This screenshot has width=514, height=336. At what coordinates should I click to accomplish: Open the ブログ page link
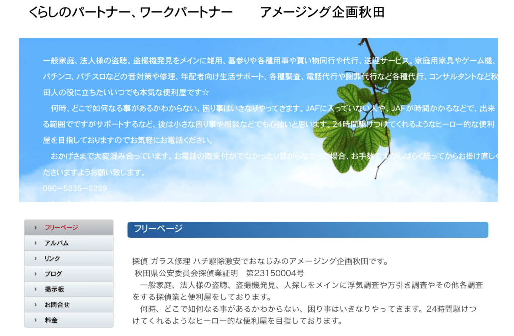(x=54, y=274)
